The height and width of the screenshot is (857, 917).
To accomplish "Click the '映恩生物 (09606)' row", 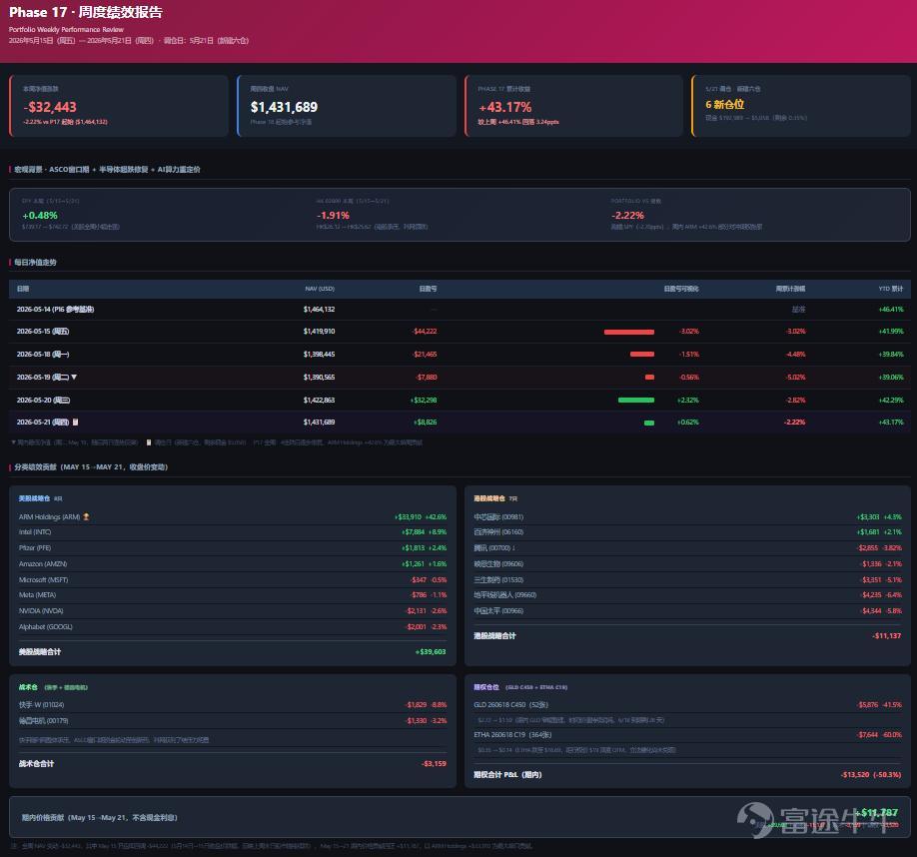I will (x=687, y=564).
